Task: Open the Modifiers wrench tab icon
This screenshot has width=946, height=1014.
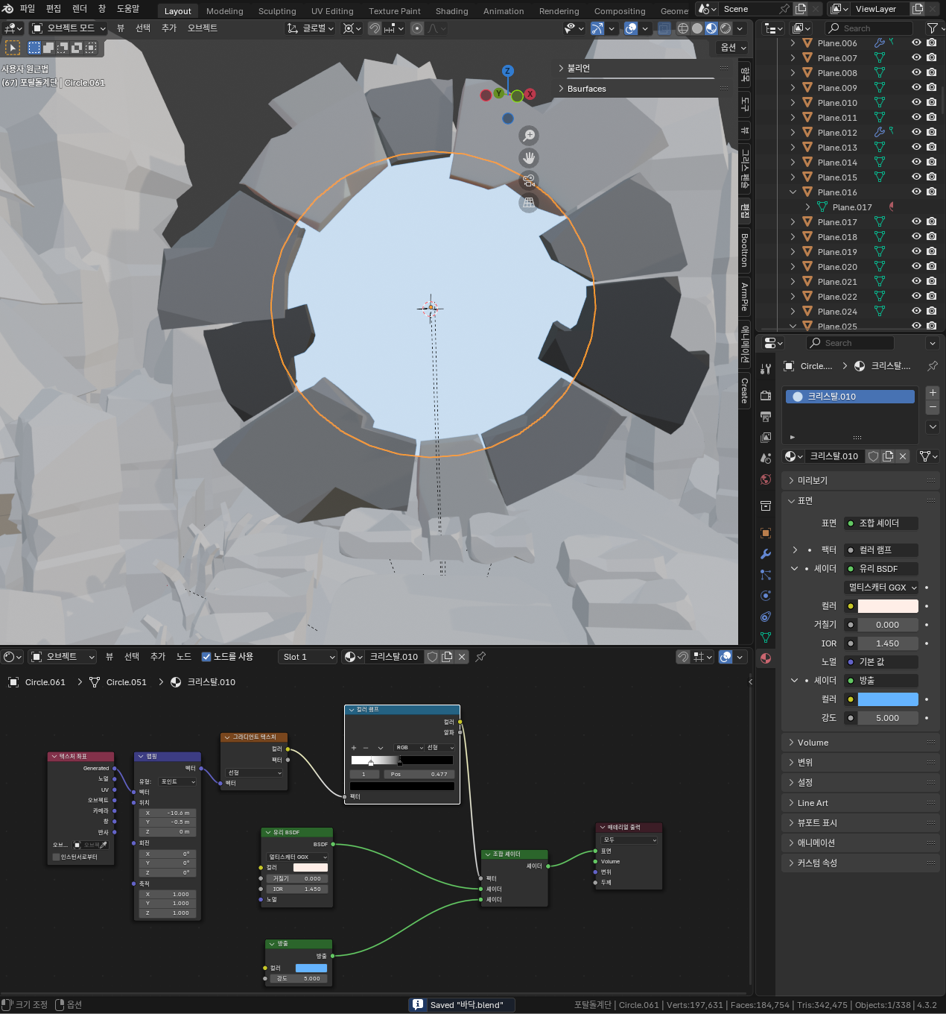Action: (x=766, y=554)
